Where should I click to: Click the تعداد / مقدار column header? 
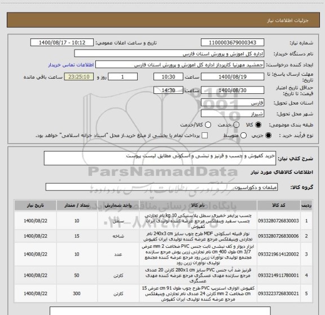click(77, 205)
